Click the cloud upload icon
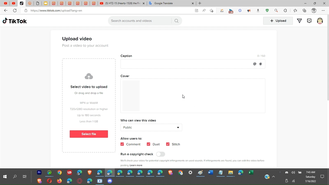 (x=89, y=76)
